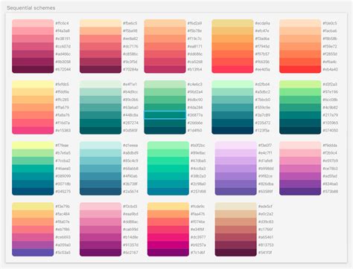Viewport: 353px width, 269px height.
Task: Click the hex text #ce78b3
Action: tap(330, 169)
